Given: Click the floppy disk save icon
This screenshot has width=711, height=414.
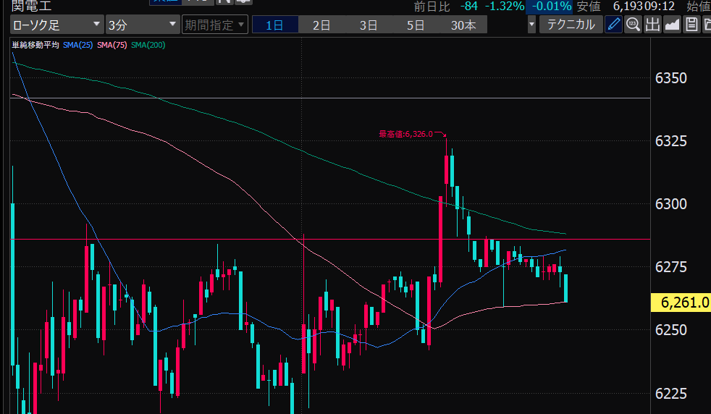Looking at the screenshot, I should pyautogui.click(x=691, y=25).
